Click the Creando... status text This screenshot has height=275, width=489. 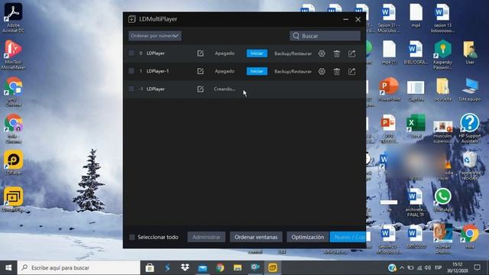tap(225, 89)
